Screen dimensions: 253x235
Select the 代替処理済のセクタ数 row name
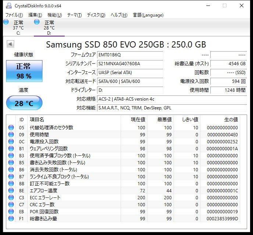click(x=51, y=127)
